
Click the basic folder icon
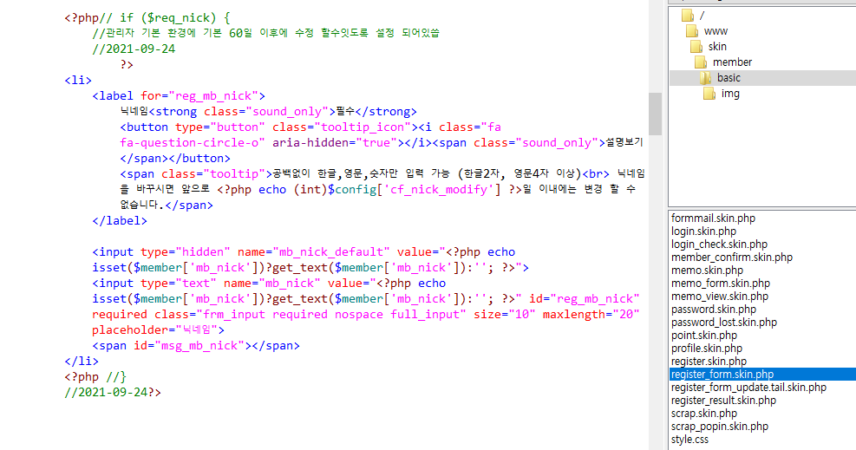[x=707, y=78]
